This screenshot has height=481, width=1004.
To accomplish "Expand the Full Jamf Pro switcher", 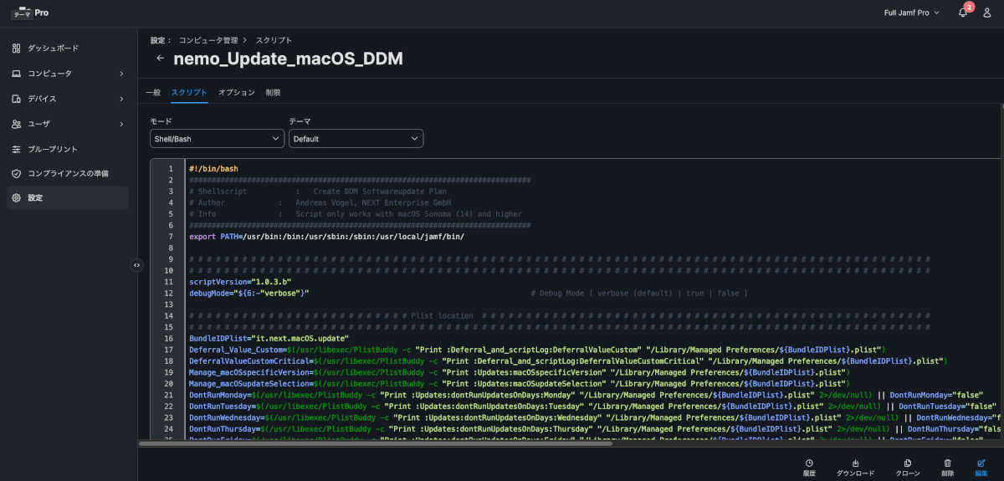I will (x=911, y=13).
